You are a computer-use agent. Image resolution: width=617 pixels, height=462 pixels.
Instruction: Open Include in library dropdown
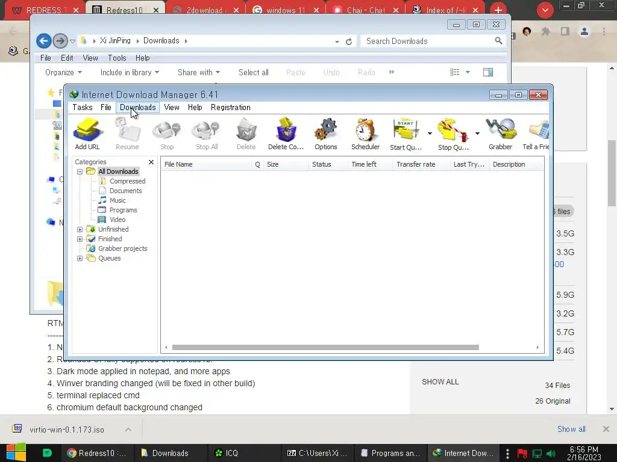coord(130,72)
